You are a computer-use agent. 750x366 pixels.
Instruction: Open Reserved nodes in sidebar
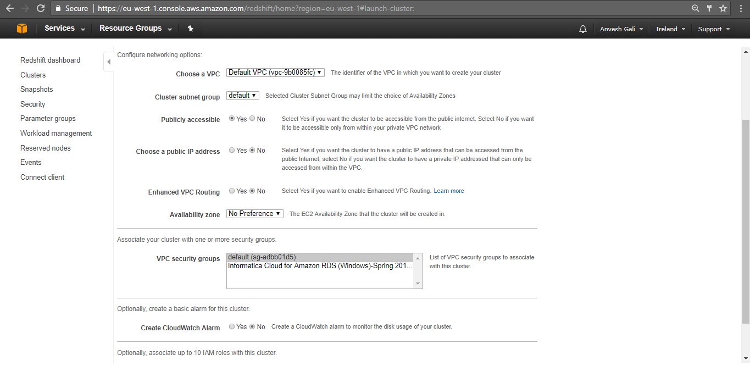coord(46,148)
